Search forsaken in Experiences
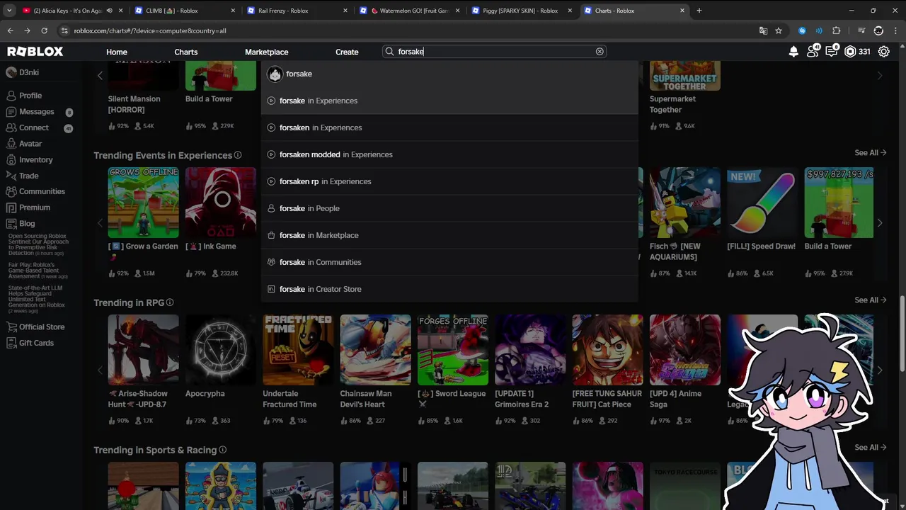 coord(449,127)
